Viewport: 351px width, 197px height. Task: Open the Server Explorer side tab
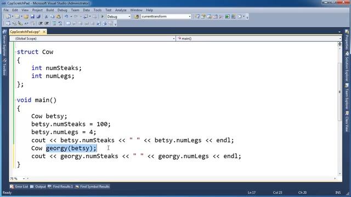coord(4,43)
